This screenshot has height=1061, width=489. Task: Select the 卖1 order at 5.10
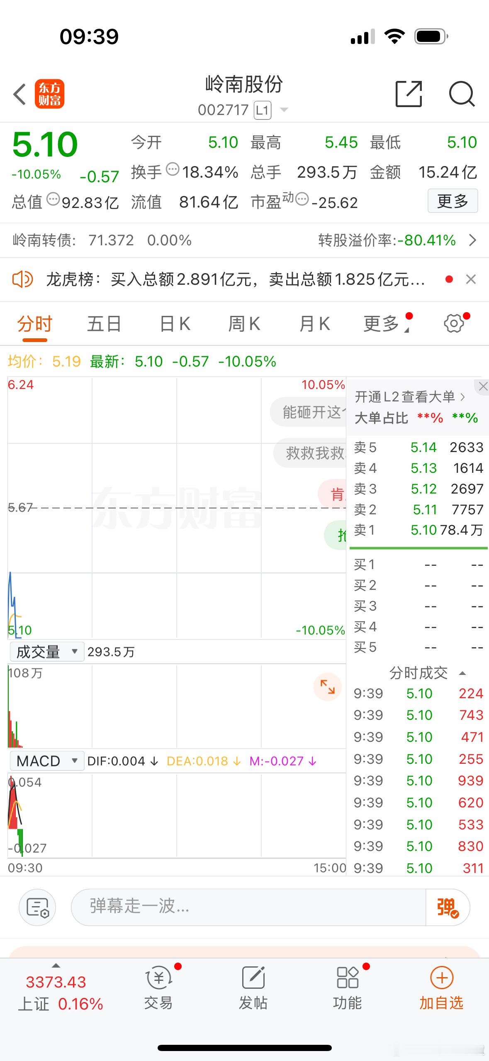(x=418, y=530)
